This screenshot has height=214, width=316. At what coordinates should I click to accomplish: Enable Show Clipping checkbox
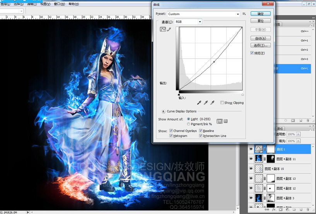(x=222, y=103)
